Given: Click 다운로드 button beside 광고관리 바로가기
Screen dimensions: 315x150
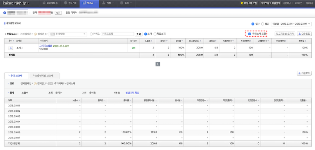Looking at the screenshot, I should 304,34.
